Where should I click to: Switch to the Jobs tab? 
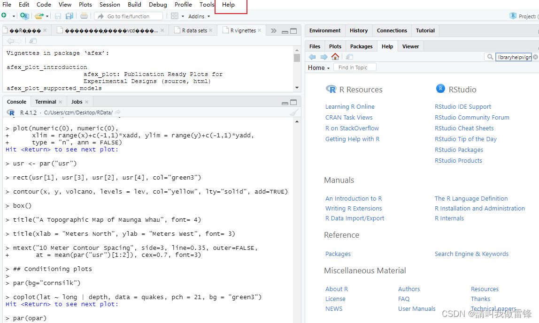coord(77,102)
